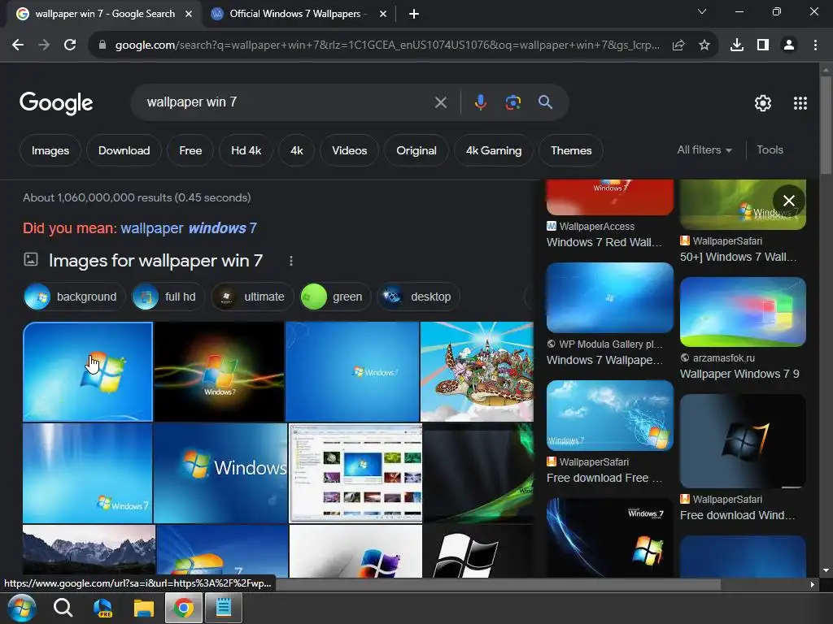Switch to the wallpaper win 7 Google Search tab
Screen dimensions: 833x624
tap(105, 14)
